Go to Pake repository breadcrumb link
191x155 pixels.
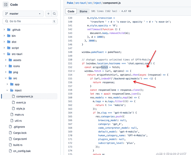[70, 3]
